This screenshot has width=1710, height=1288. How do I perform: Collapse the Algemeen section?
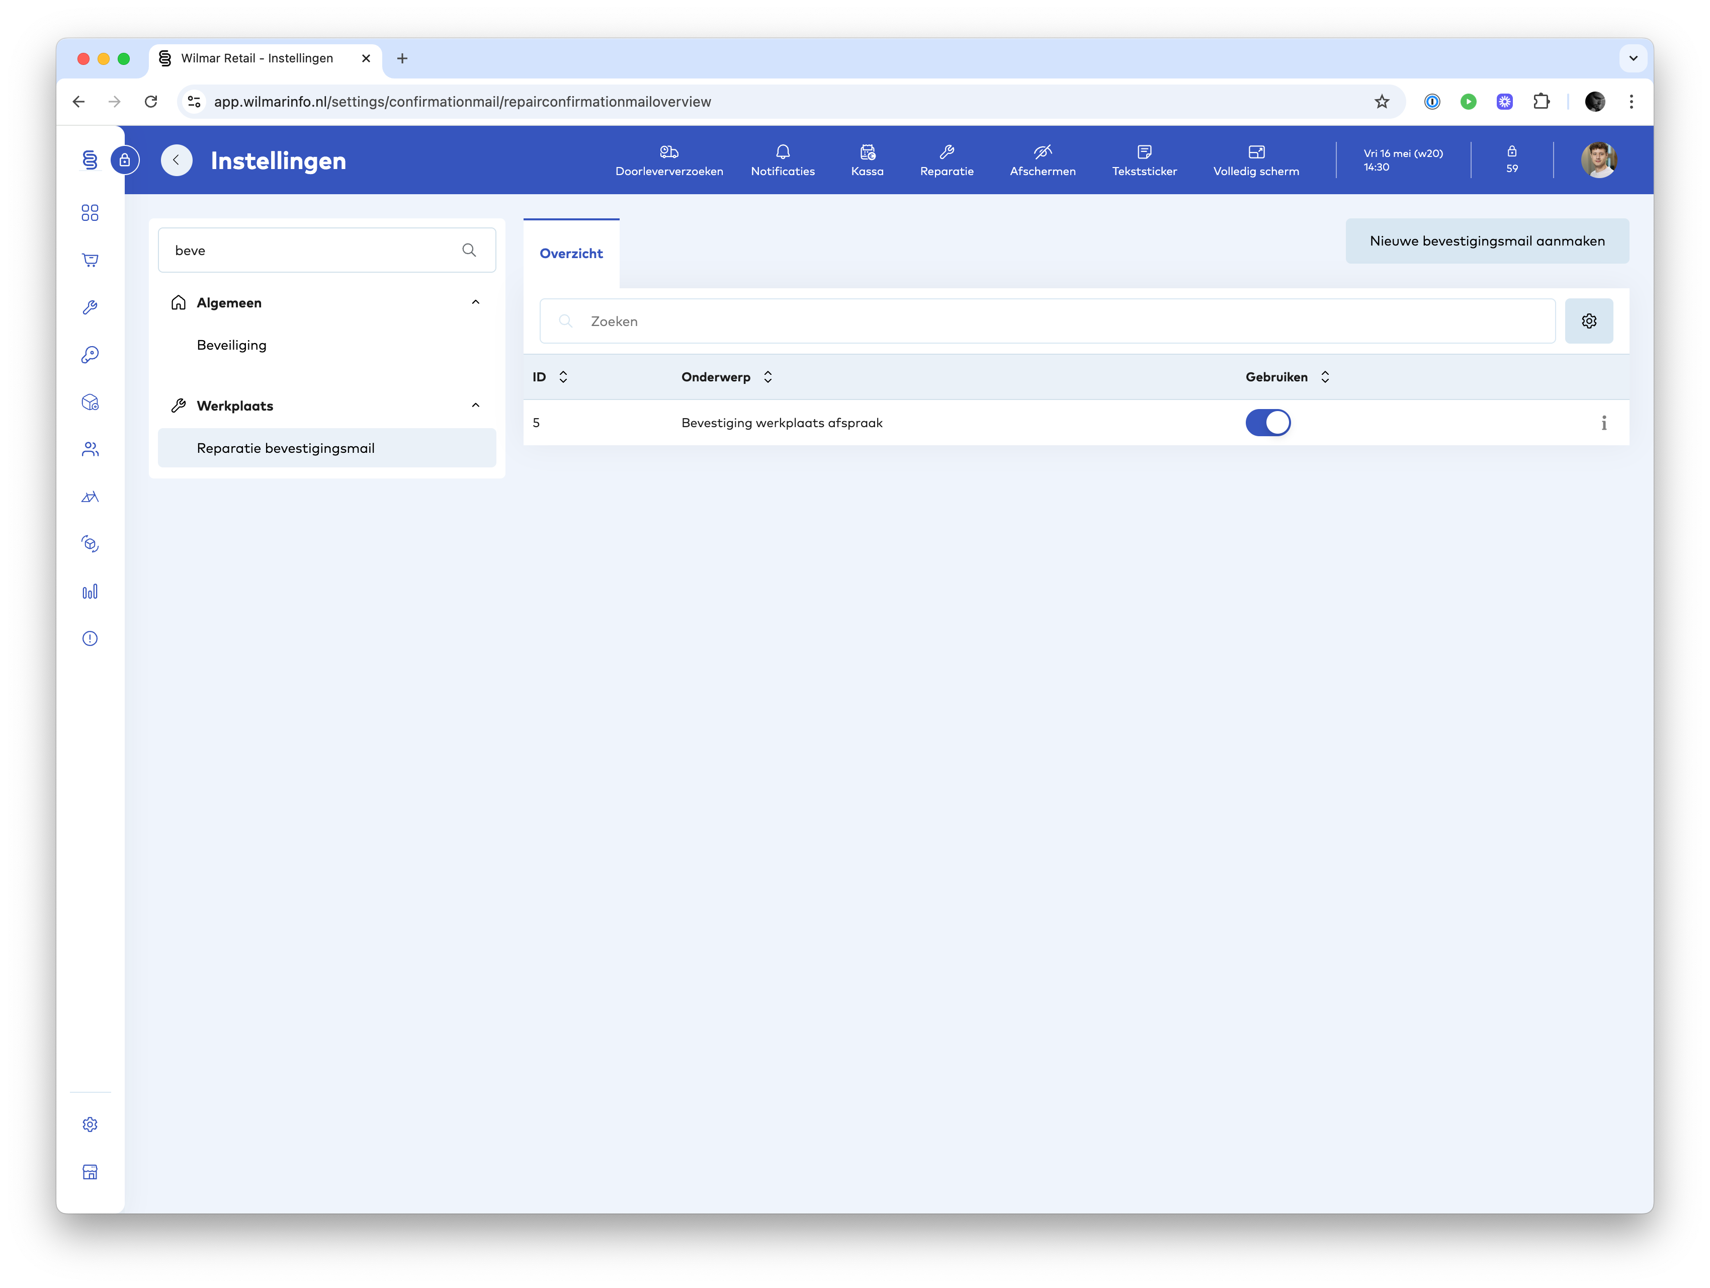[475, 302]
